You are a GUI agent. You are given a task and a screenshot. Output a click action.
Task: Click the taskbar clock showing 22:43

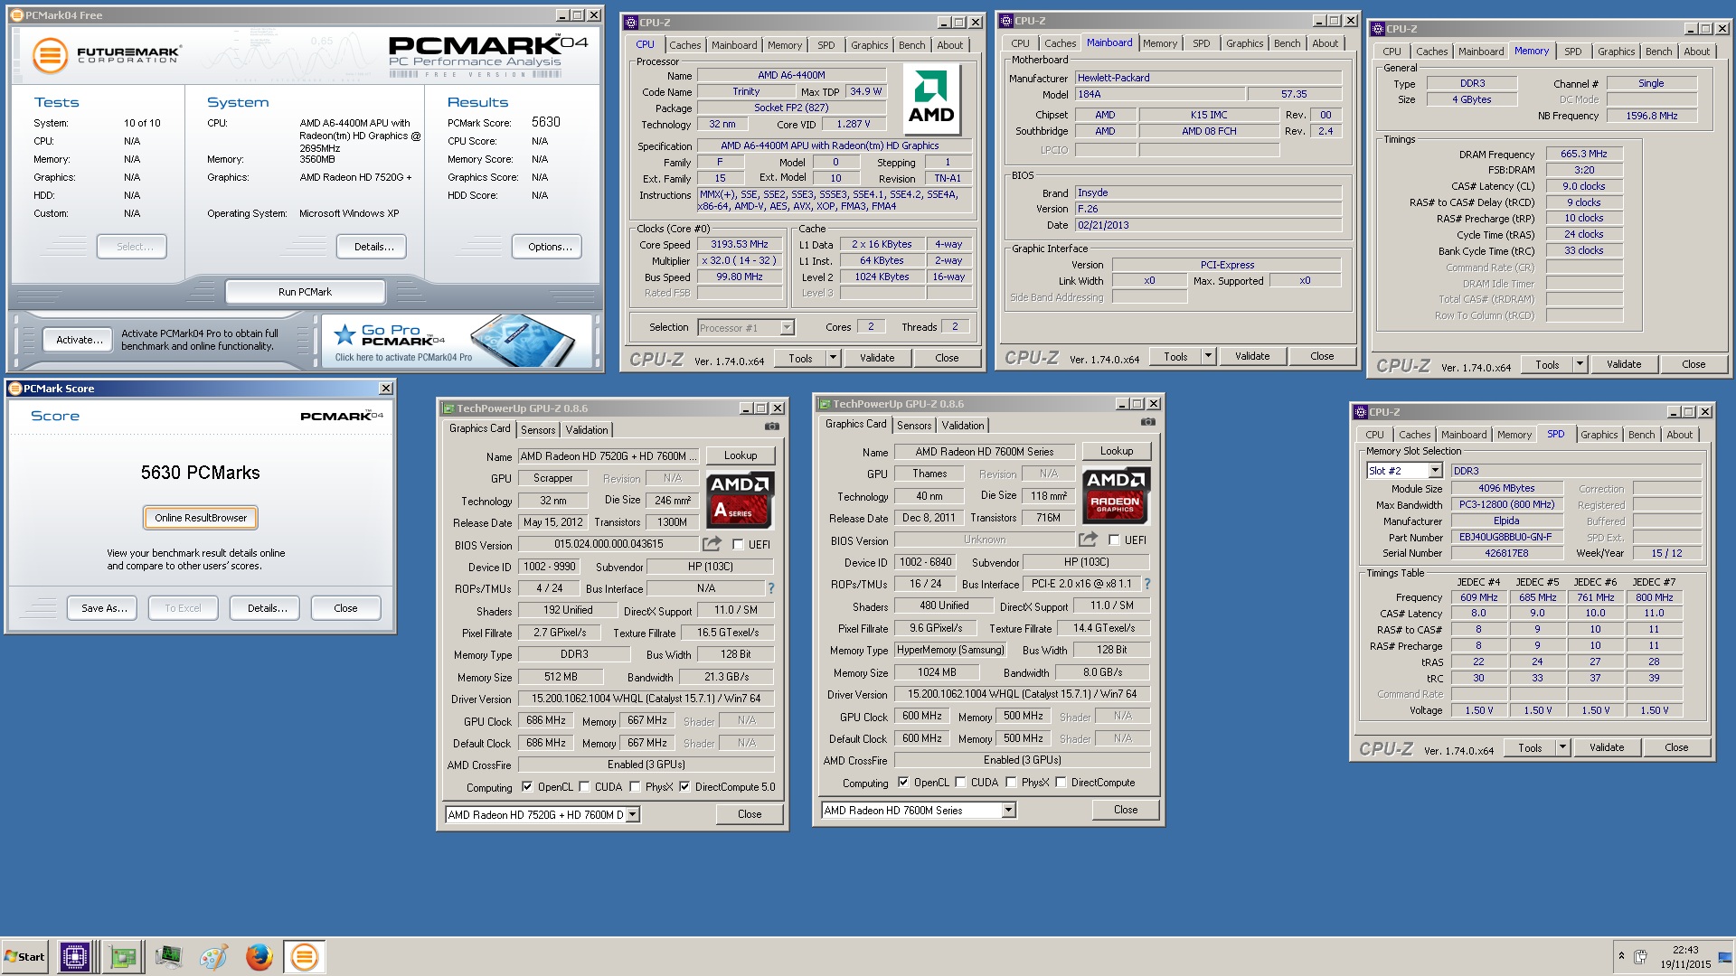[1685, 950]
